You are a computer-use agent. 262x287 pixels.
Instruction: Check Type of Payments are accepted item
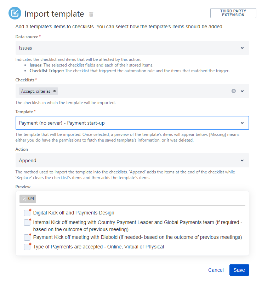point(27,247)
